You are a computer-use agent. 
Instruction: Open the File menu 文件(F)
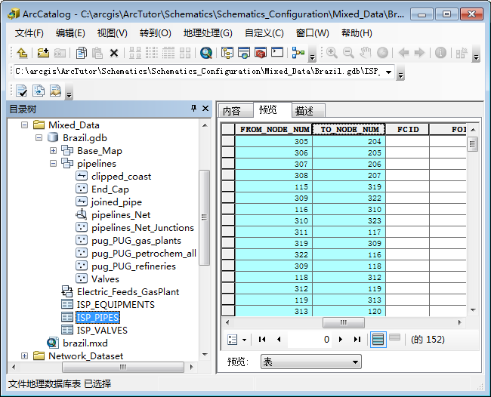tap(29, 33)
